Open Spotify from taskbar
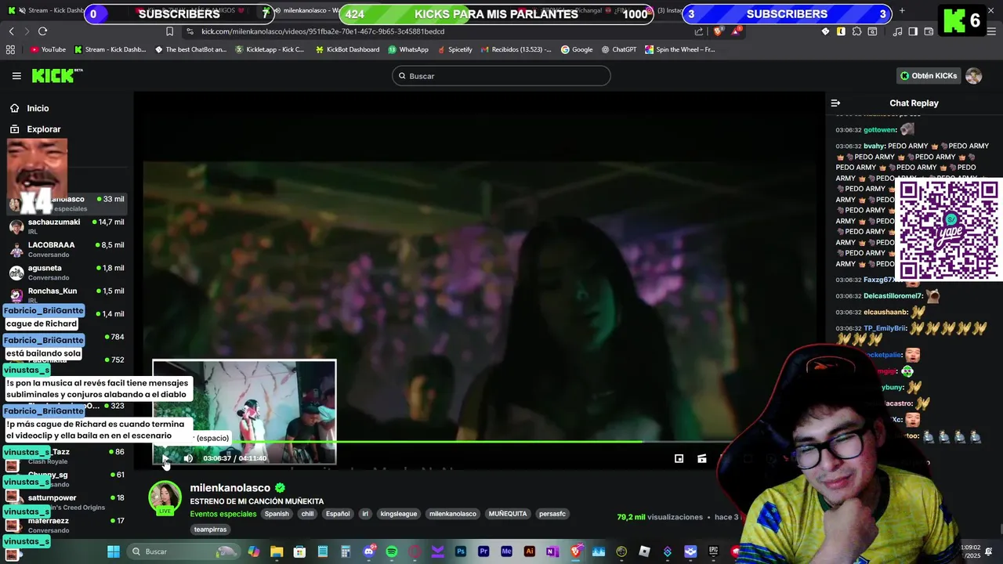This screenshot has height=564, width=1003. [392, 551]
